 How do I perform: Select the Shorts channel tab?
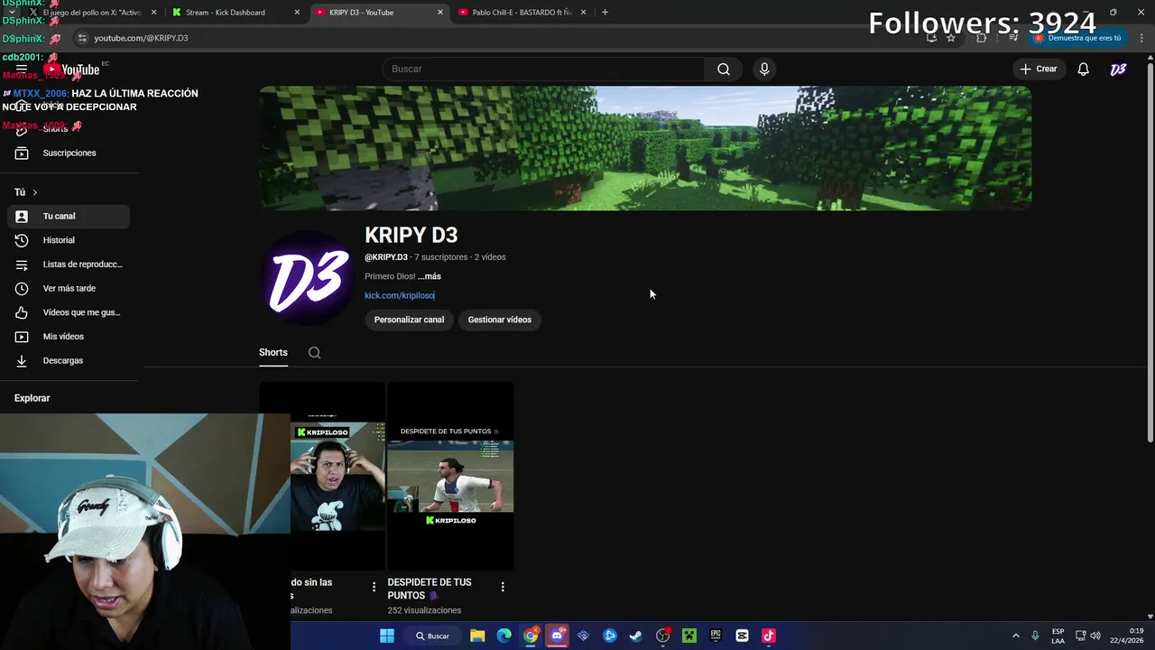[x=273, y=353]
